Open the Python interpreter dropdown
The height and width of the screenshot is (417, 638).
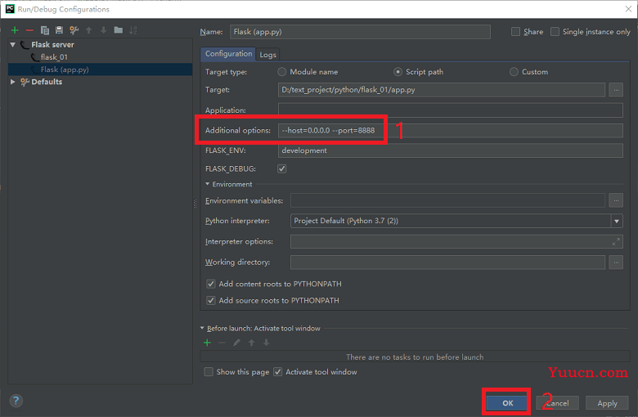(x=617, y=221)
